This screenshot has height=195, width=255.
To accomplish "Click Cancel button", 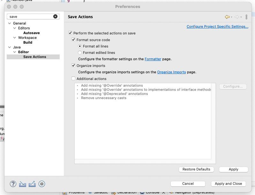I will click(188, 184).
